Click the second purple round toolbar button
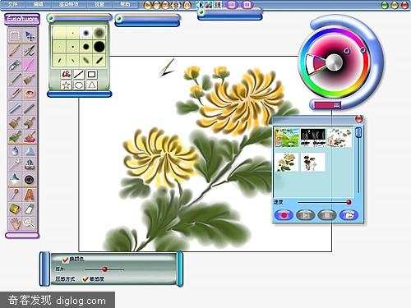The width and height of the screenshot is (411, 308). 247,4
